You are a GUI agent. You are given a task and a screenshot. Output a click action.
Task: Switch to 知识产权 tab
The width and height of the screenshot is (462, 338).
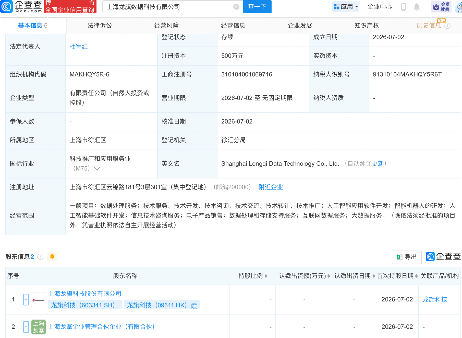coord(367,26)
